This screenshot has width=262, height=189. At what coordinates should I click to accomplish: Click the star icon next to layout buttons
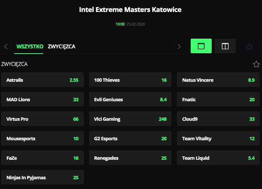point(249,46)
